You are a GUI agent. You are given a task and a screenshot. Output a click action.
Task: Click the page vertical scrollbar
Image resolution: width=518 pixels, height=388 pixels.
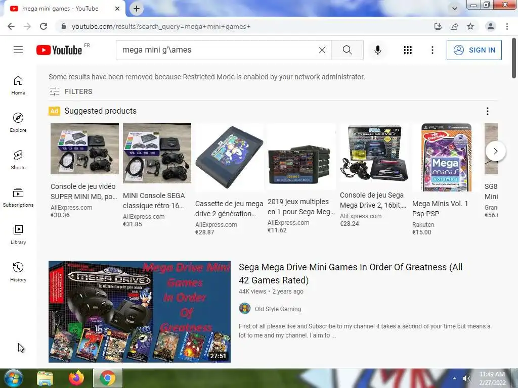514,59
